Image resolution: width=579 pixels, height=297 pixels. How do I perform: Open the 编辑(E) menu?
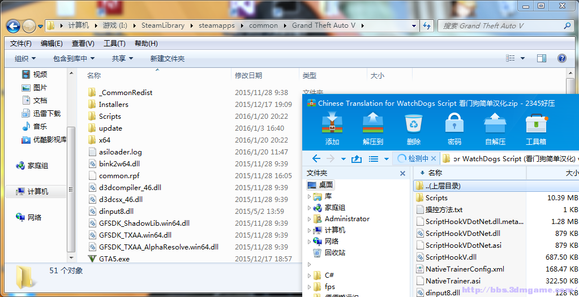[52, 44]
